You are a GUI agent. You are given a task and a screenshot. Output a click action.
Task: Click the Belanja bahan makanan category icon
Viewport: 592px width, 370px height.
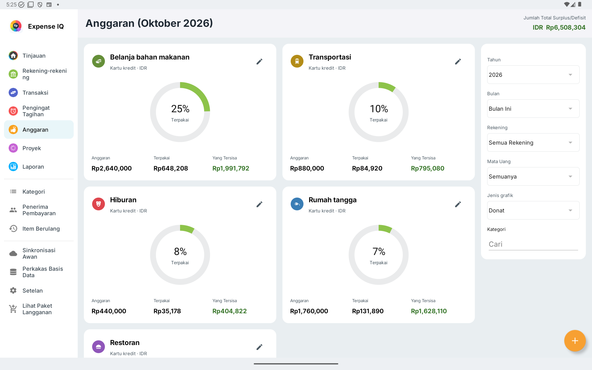[x=98, y=61]
